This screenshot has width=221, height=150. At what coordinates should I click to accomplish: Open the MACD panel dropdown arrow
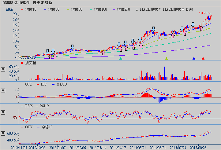(x=3, y=91)
